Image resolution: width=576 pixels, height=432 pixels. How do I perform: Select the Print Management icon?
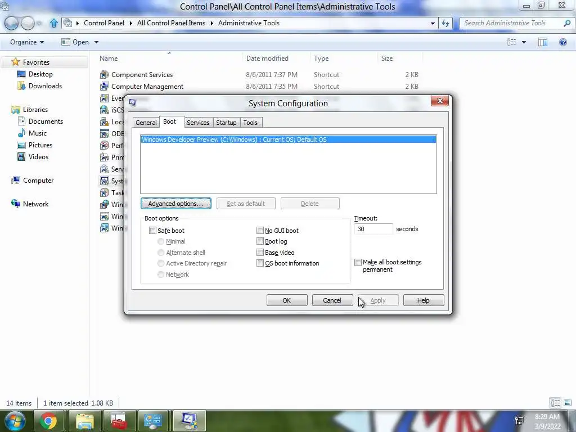tap(104, 157)
